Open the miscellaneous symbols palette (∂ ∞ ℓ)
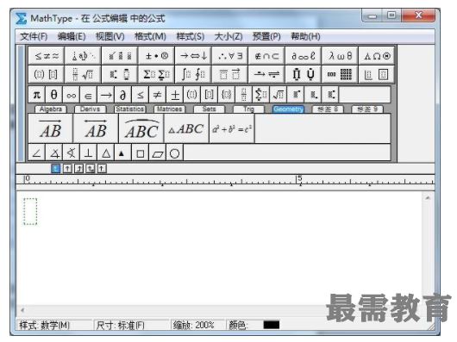The width and height of the screenshot is (457, 342). tap(304, 56)
